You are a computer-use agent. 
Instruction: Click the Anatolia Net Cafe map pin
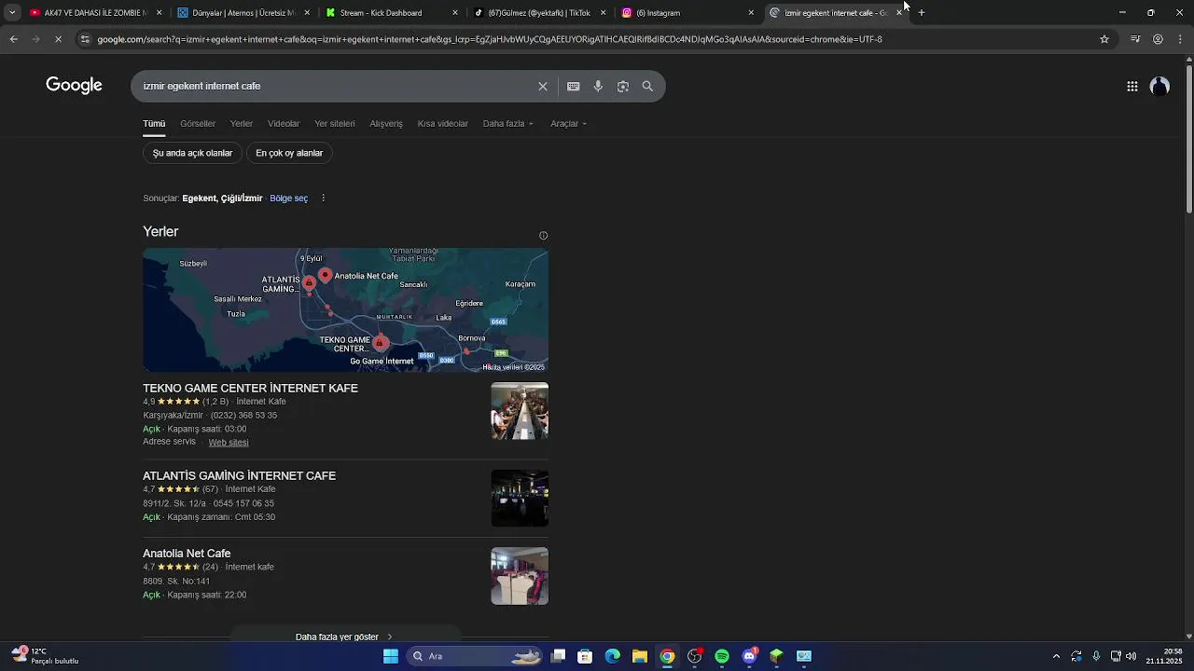pyautogui.click(x=325, y=275)
